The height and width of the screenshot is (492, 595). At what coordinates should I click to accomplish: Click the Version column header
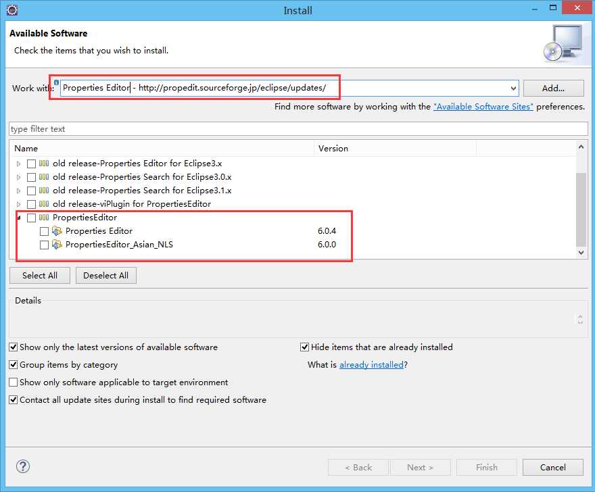395,148
